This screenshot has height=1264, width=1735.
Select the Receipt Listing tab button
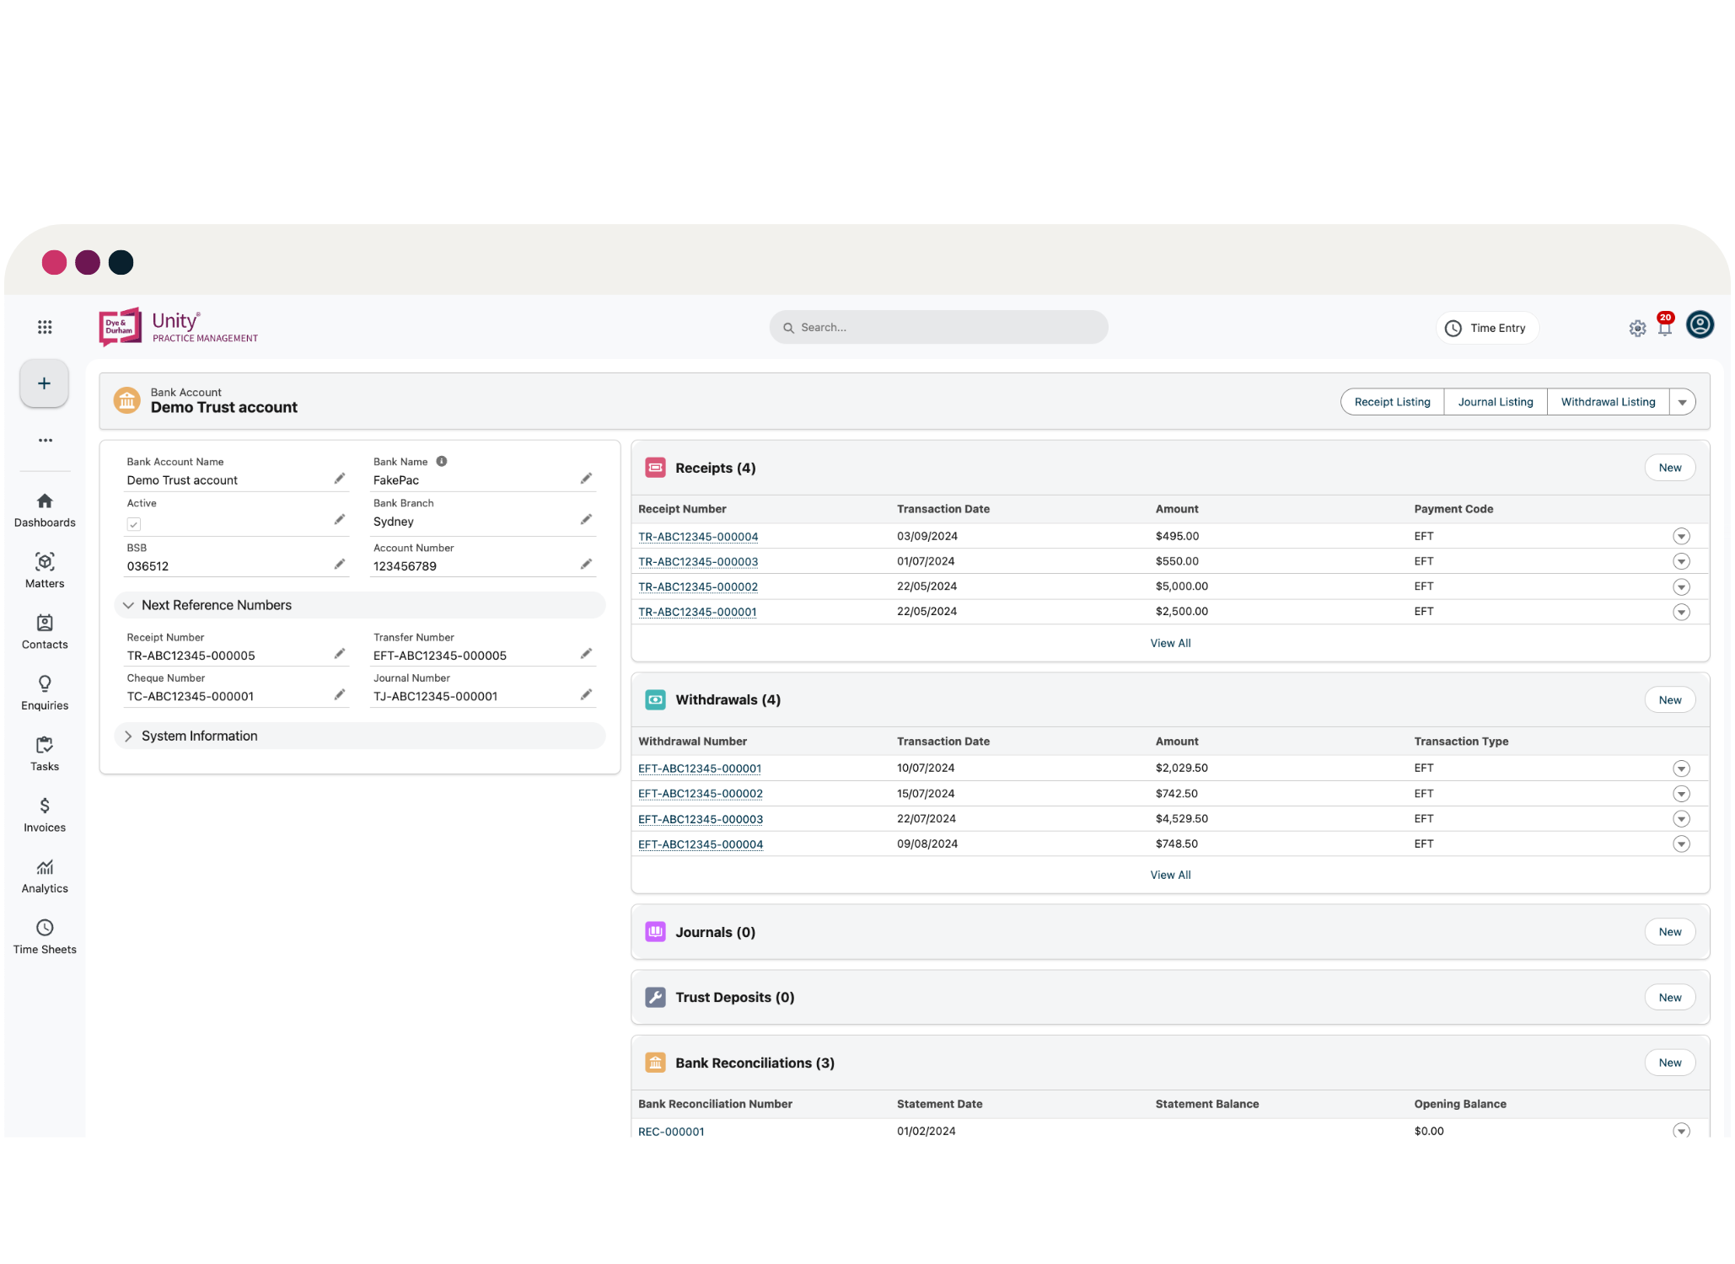pyautogui.click(x=1392, y=402)
